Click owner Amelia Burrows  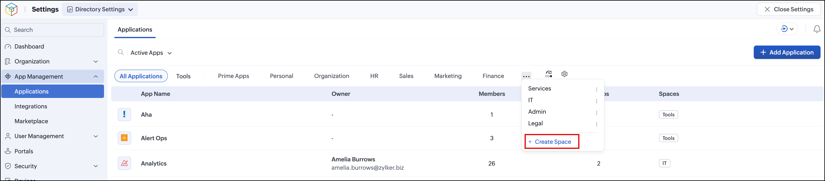[x=353, y=159]
